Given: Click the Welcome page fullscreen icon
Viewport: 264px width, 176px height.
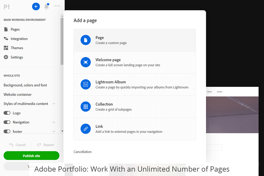Looking at the screenshot, I should click(86, 62).
